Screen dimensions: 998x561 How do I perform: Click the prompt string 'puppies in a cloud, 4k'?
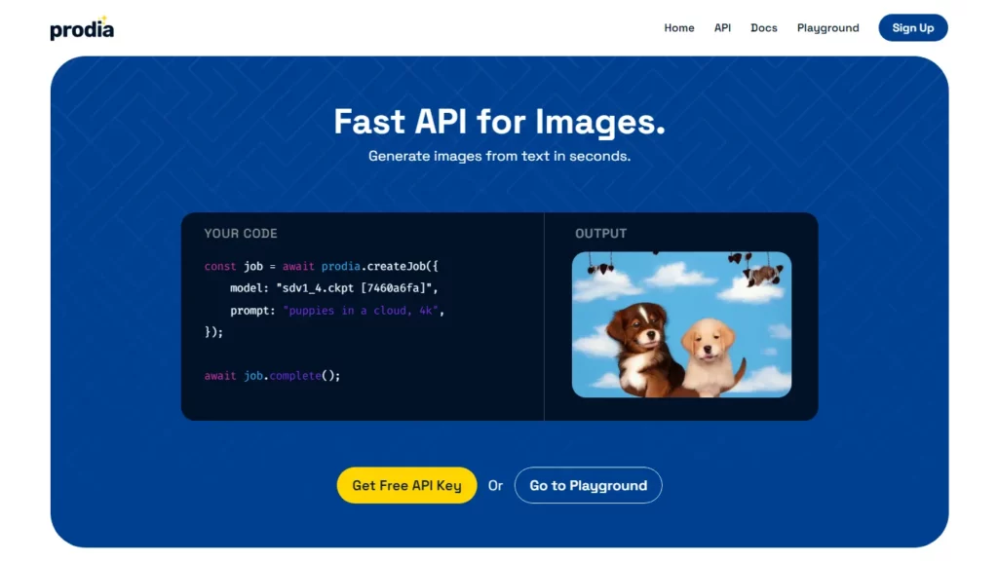point(362,311)
